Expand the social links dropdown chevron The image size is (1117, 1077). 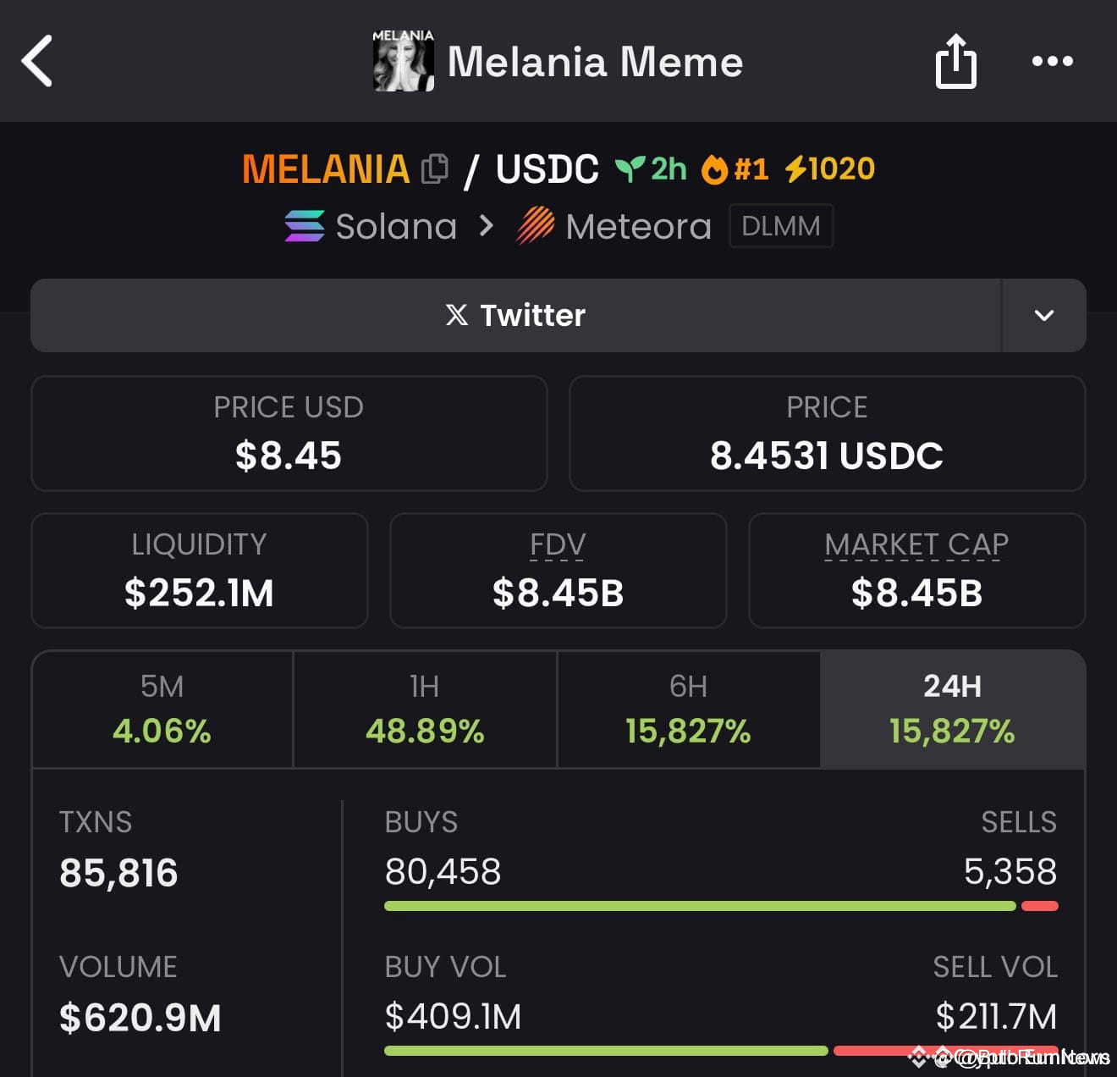[x=1043, y=315]
